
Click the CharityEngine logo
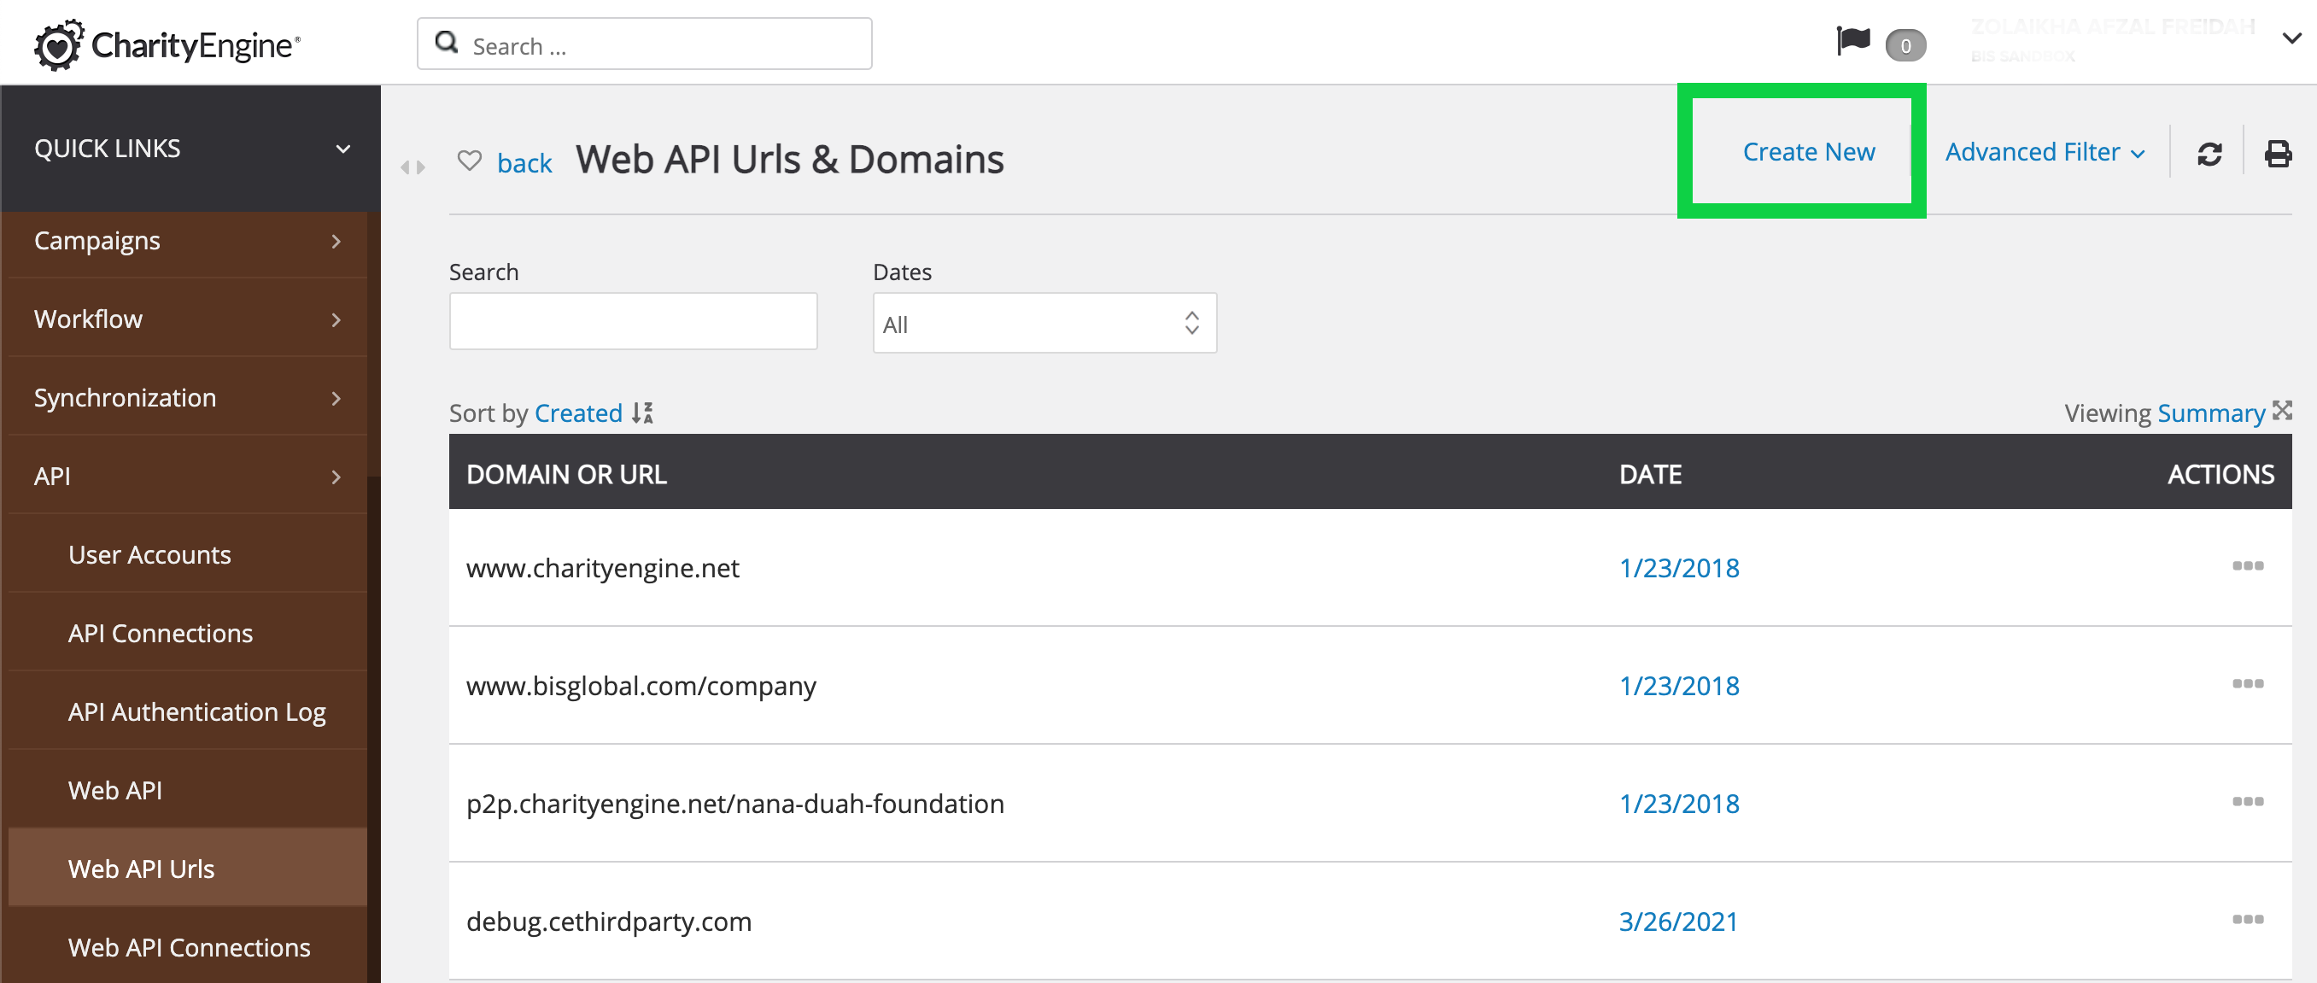[167, 44]
